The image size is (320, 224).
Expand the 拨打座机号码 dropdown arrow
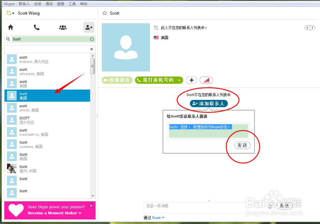180,80
